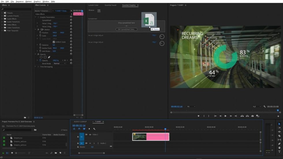Switch to the Lumetri Color tab
Viewport: 283px width, 159px height.
tap(93, 5)
